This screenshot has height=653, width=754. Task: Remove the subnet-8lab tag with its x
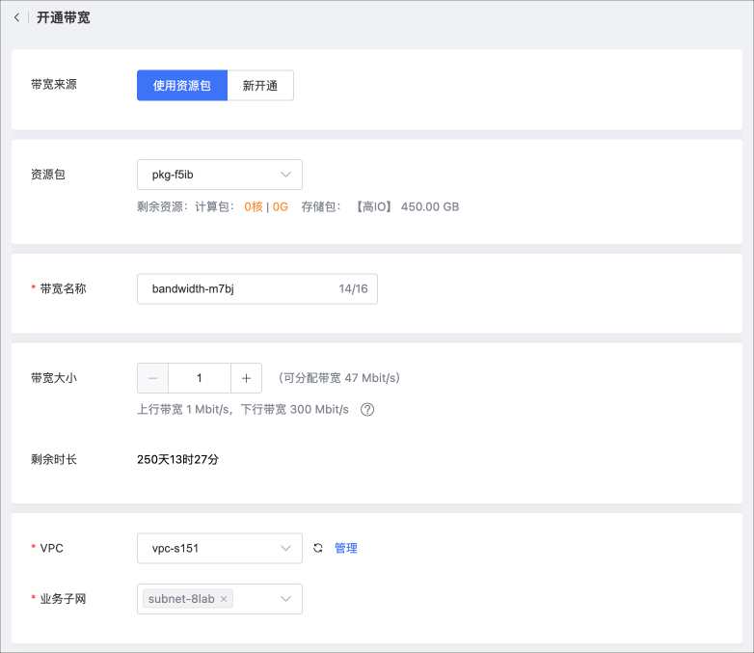(224, 599)
